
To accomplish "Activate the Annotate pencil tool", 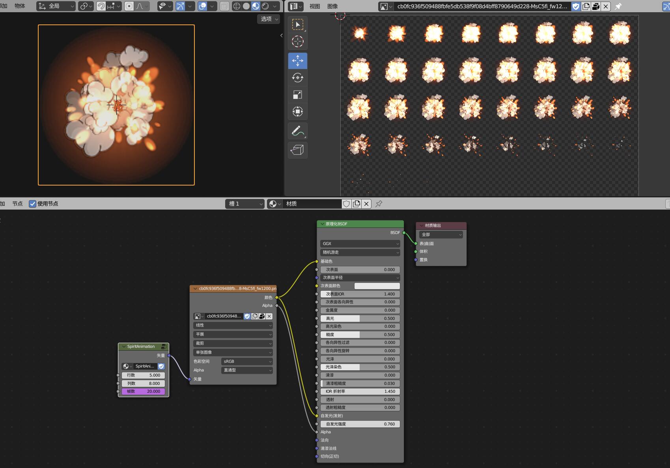I will click(x=297, y=131).
